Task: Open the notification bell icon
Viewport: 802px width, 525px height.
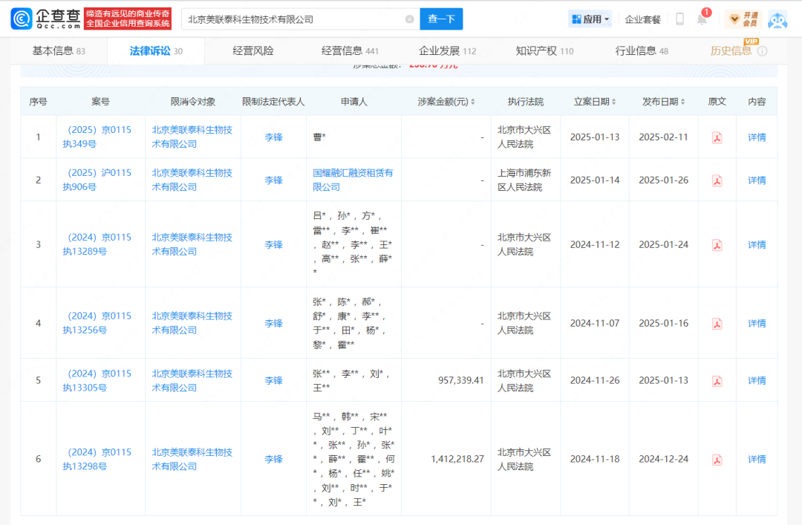Action: 702,19
